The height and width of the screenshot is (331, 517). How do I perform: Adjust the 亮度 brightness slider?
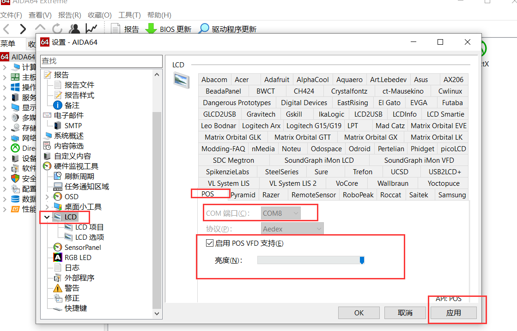pos(362,260)
